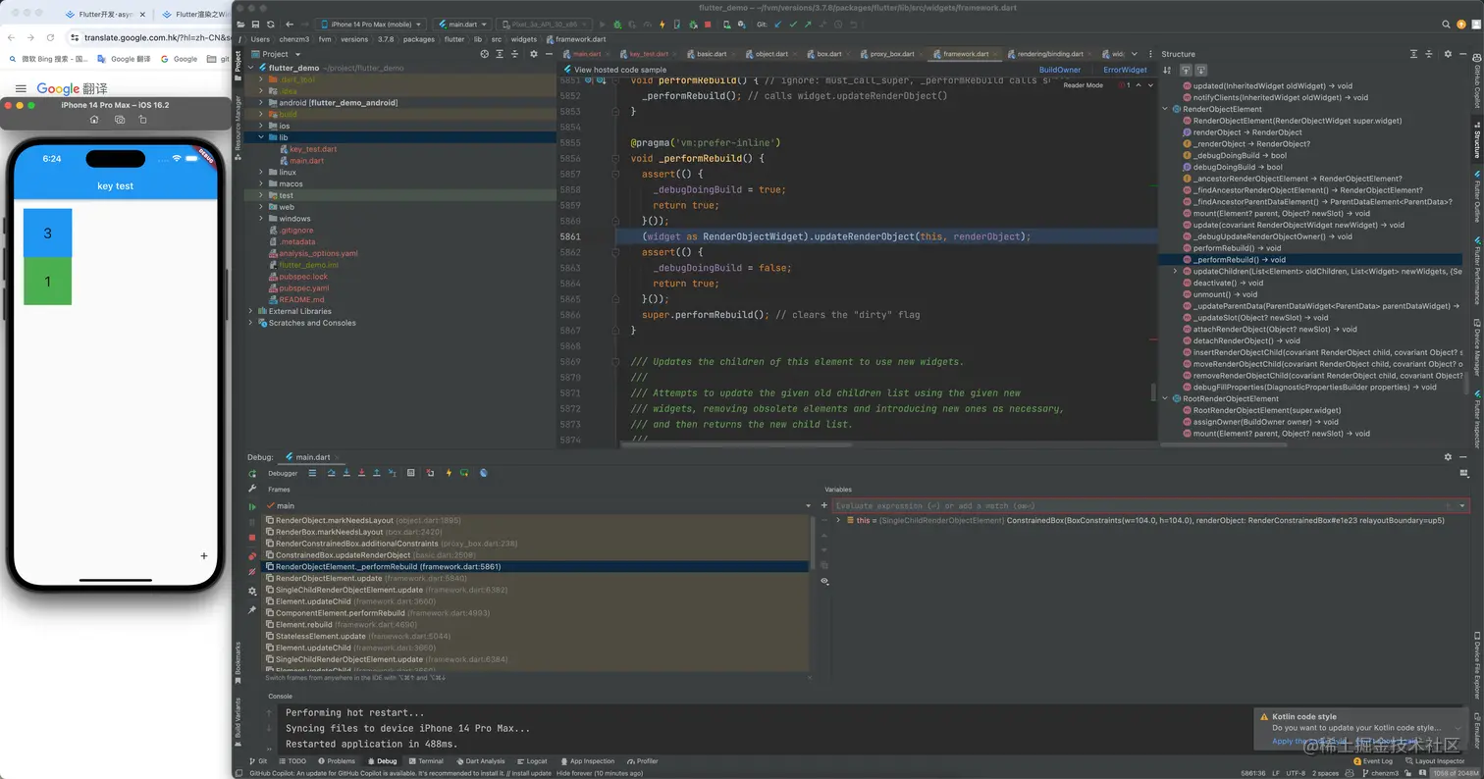Click the Flutter Hot Reload lightning icon

[x=662, y=25]
